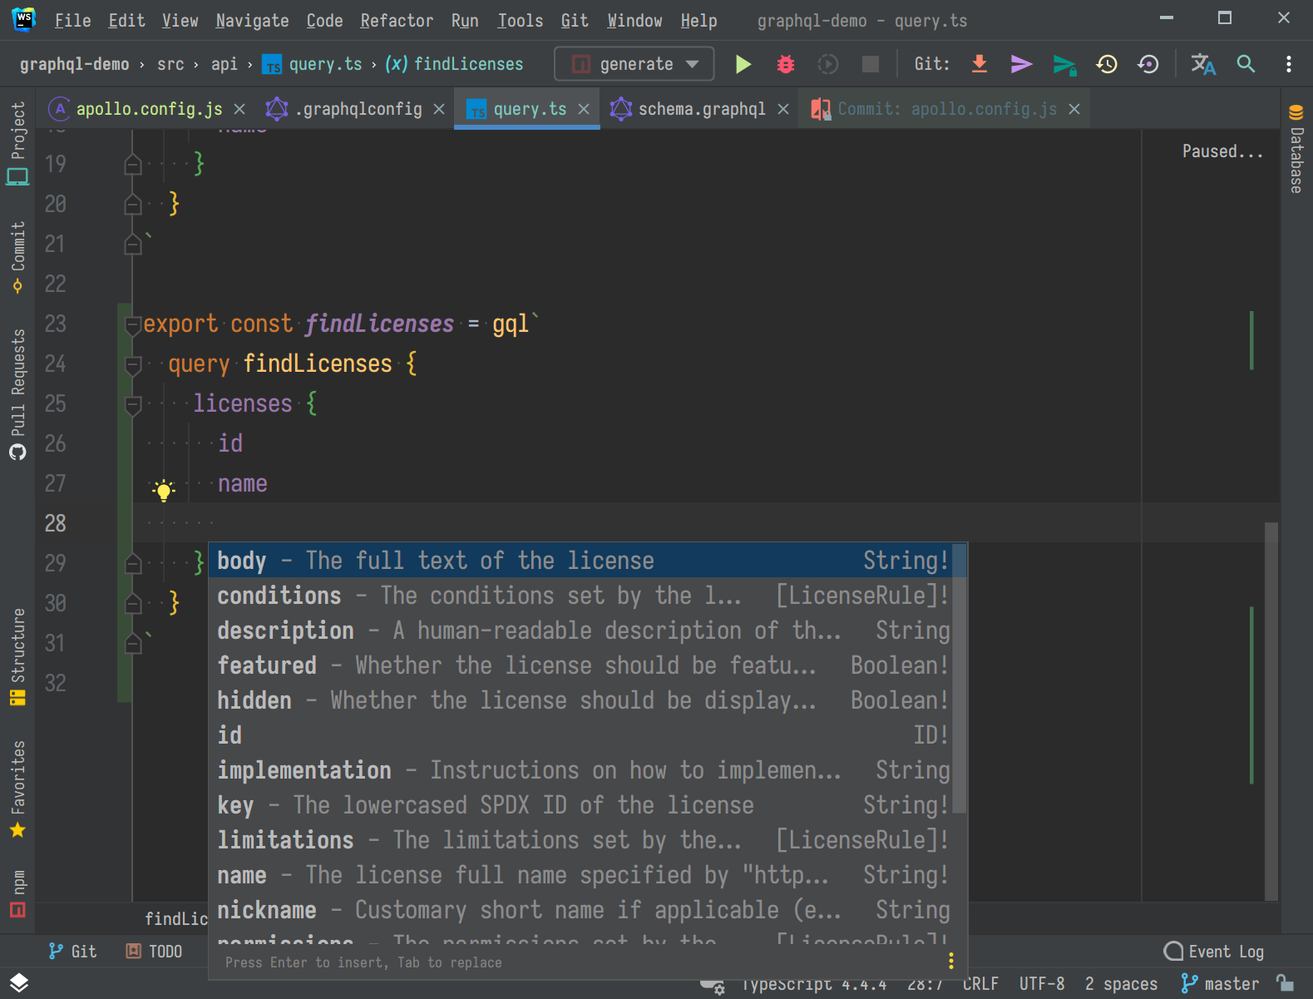This screenshot has height=999, width=1313.
Task: Click fold end marker on line 19
Action: (x=132, y=165)
